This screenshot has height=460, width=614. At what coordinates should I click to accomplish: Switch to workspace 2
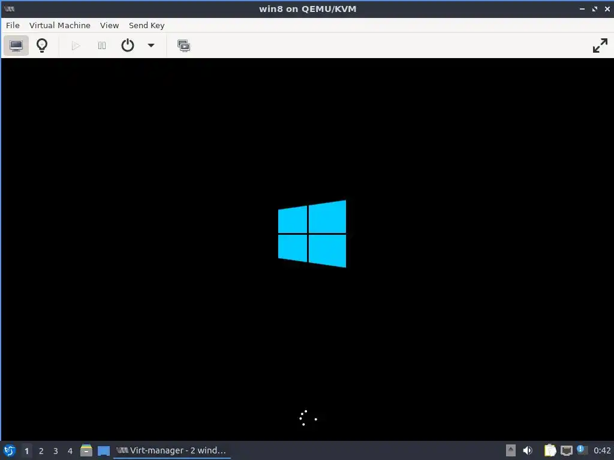[x=41, y=451]
